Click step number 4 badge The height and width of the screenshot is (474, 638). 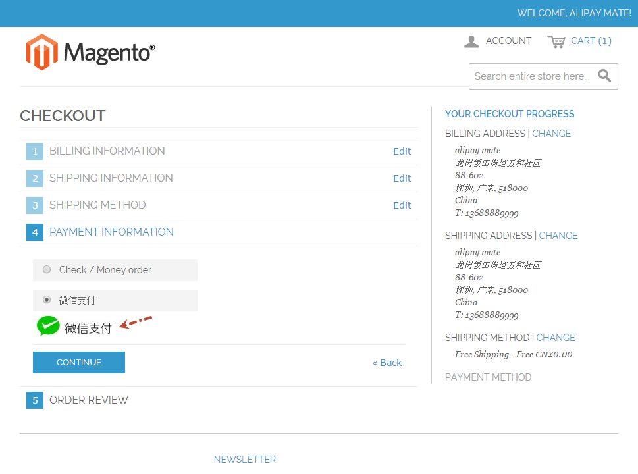pos(35,232)
